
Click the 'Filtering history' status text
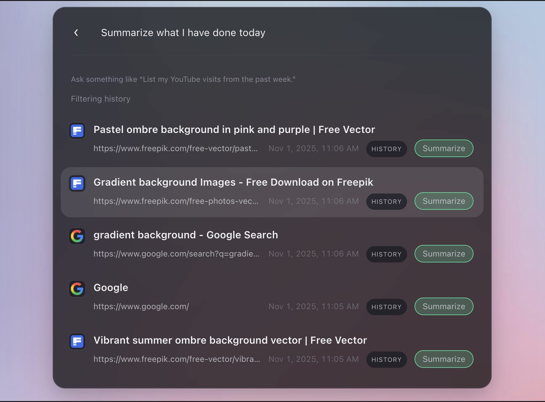[x=101, y=99]
